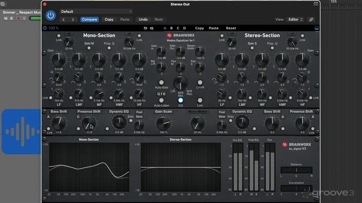Toggle the plugin power bypass button
Viewport: 362px width, 203px height.
[x=50, y=15]
